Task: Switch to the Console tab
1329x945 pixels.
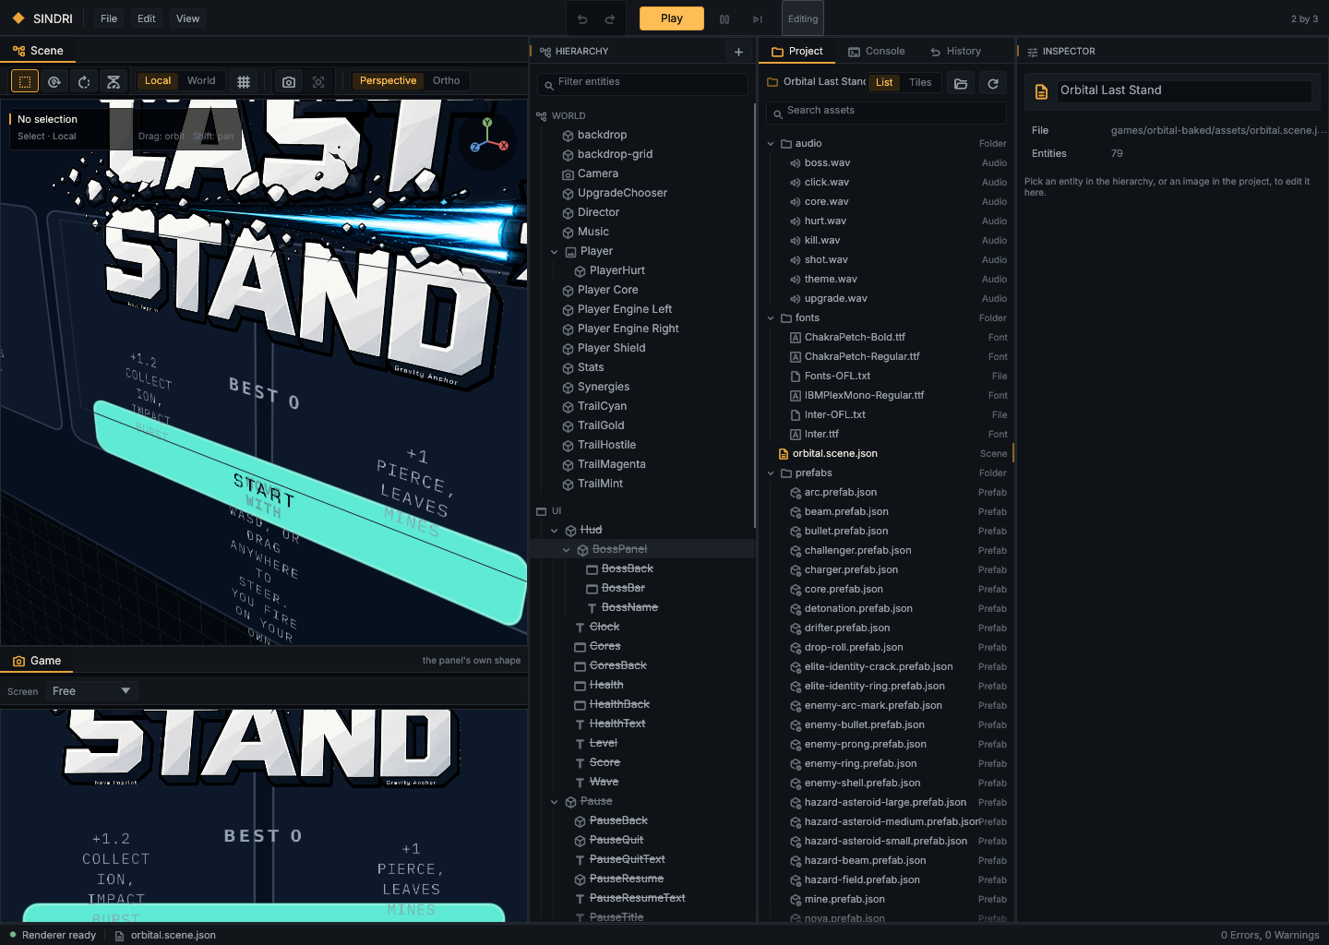Action: click(x=877, y=52)
